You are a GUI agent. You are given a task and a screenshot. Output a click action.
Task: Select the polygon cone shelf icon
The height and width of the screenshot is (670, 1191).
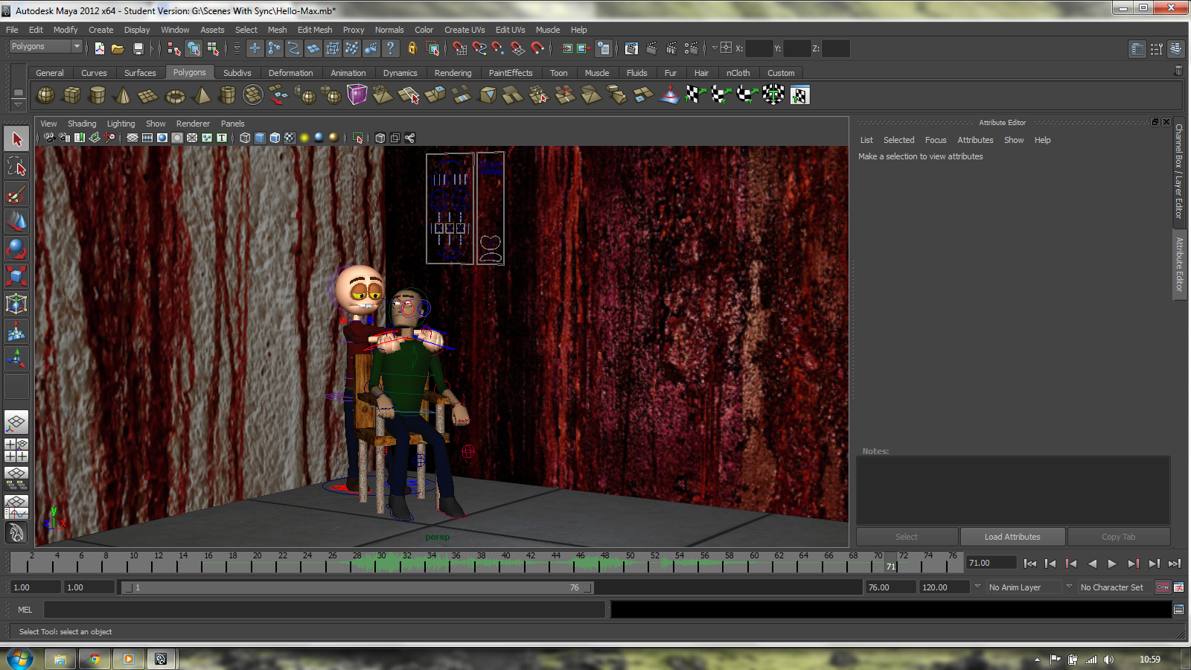pos(122,95)
